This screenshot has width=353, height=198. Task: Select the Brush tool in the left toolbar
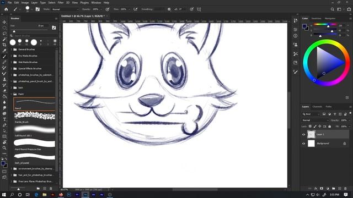[4, 56]
